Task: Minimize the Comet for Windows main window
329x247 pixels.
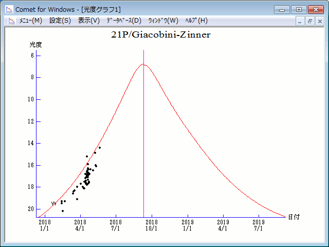Action: click(x=282, y=9)
